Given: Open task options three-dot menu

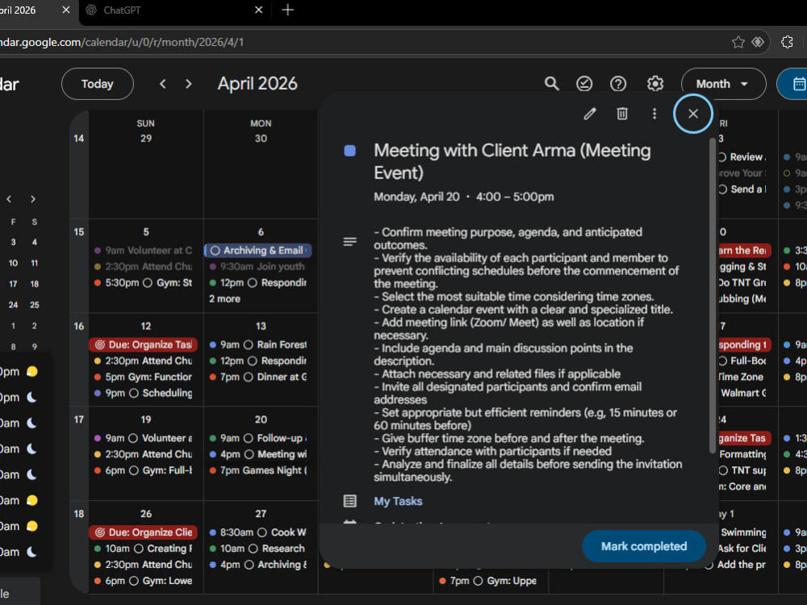Looking at the screenshot, I should (x=654, y=114).
